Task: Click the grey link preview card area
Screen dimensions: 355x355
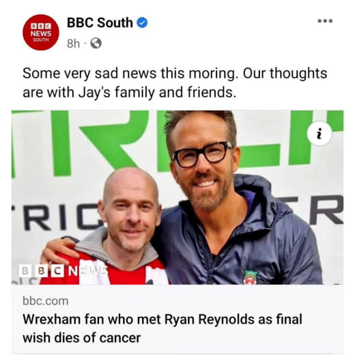Action: (x=177, y=319)
